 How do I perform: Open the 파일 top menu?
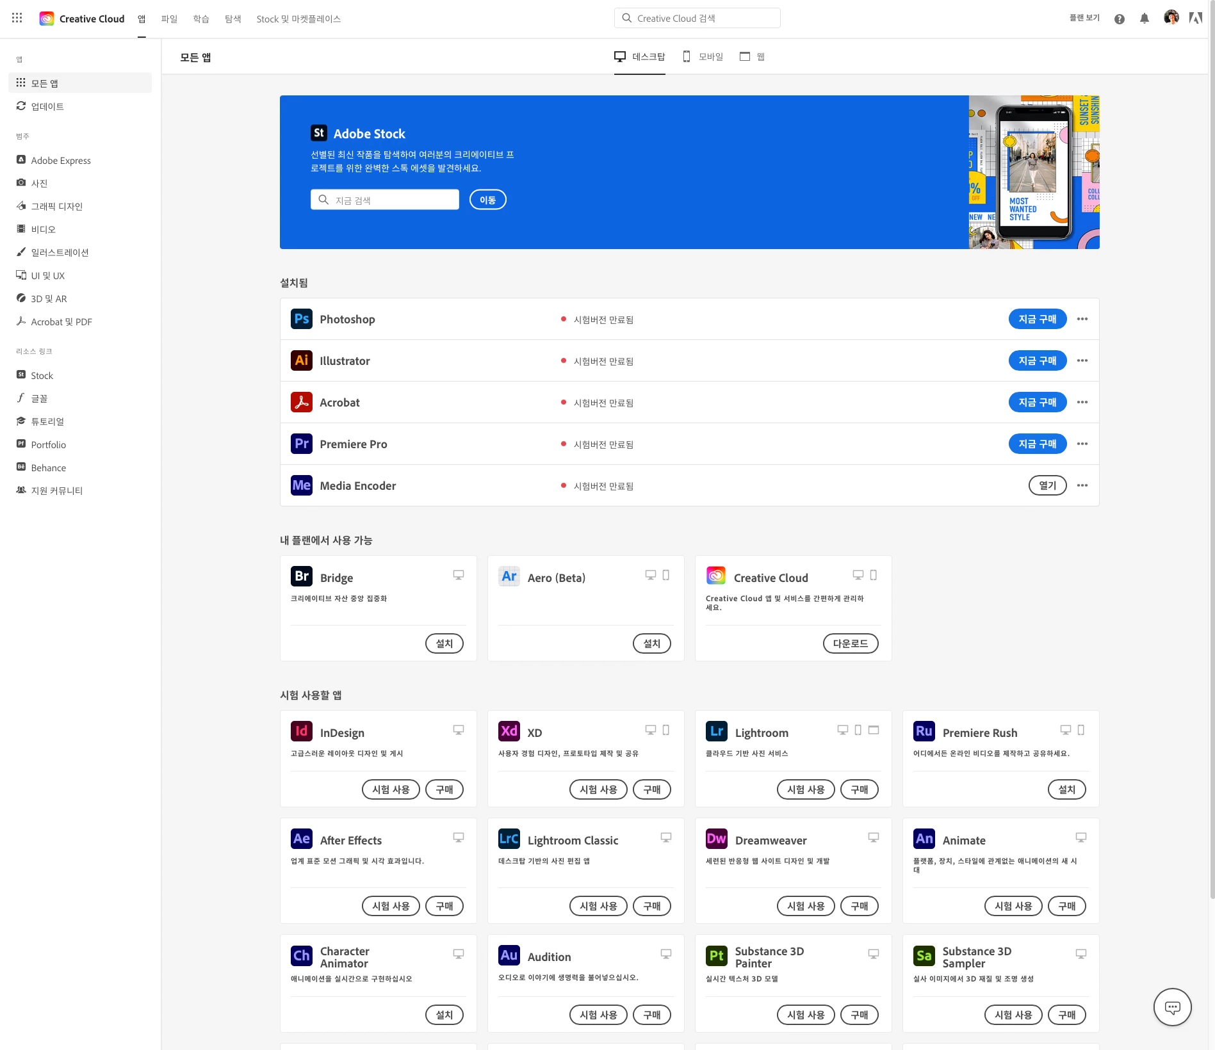(169, 19)
